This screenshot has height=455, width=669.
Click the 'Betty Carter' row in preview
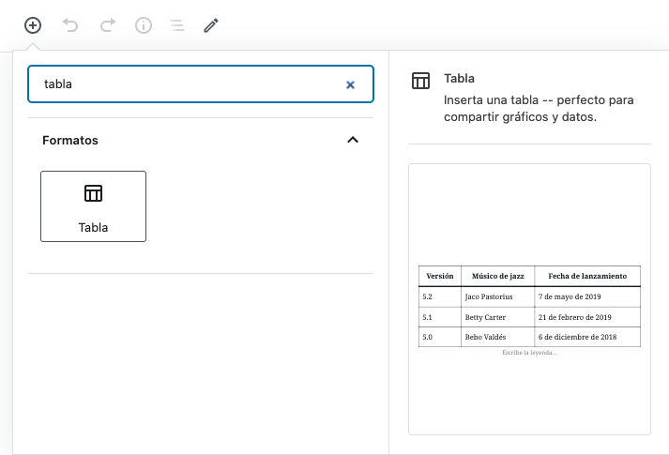pos(486,317)
